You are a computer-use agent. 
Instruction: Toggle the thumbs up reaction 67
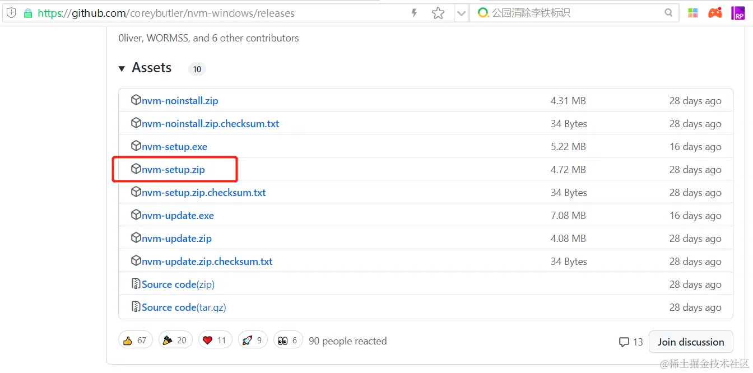pyautogui.click(x=135, y=340)
